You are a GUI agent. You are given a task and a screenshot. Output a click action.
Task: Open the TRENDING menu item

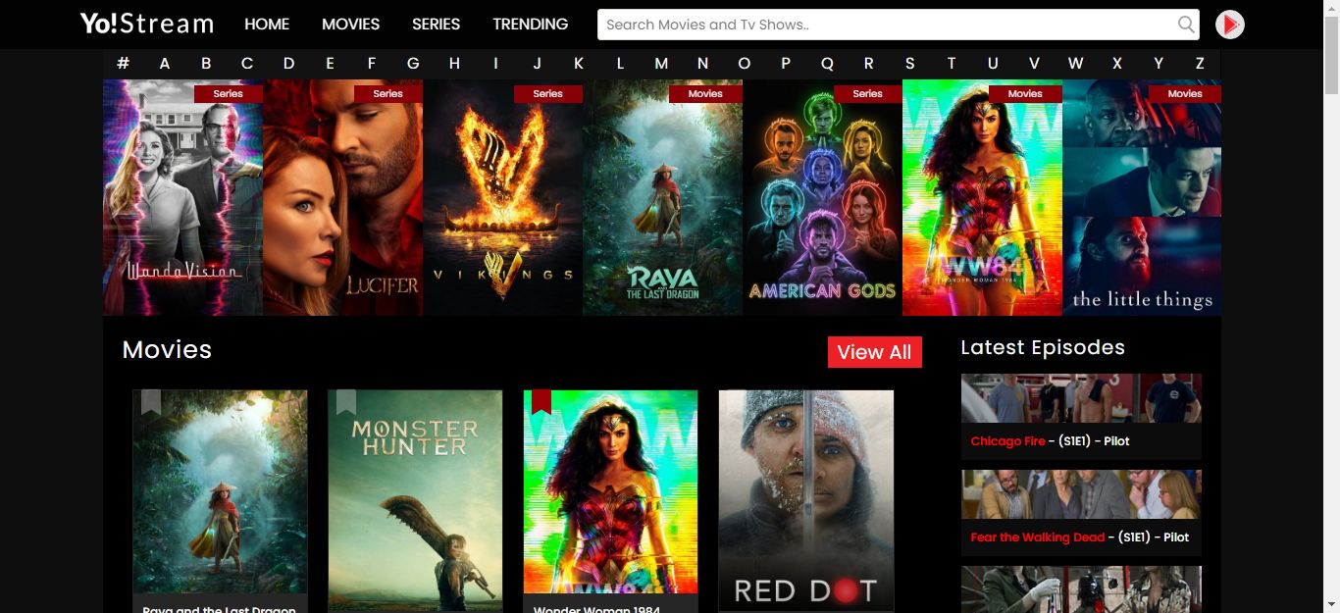coord(531,24)
